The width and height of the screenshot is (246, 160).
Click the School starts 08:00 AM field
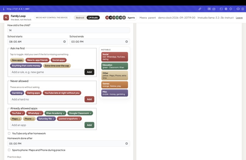[x=38, y=42]
